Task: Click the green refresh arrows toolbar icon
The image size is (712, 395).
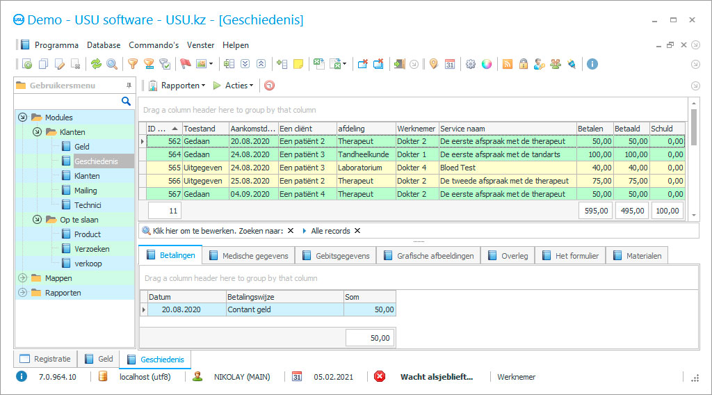Action: 96,64
